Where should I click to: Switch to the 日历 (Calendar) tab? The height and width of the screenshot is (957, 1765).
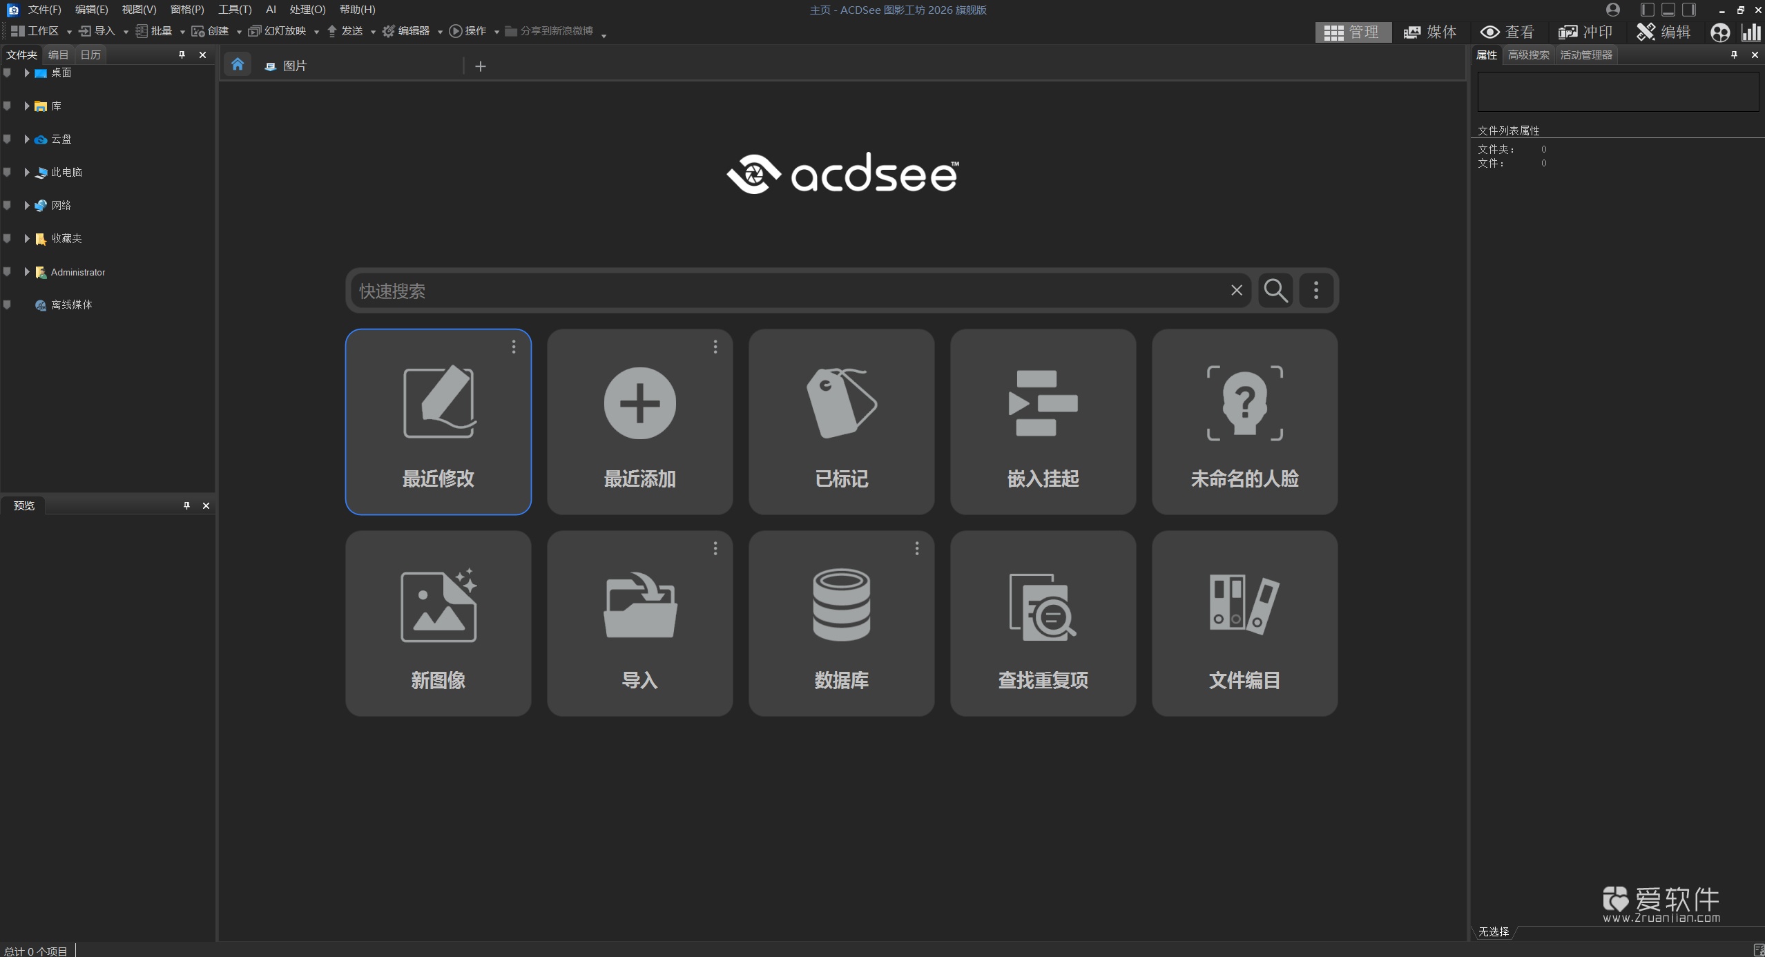[x=90, y=55]
